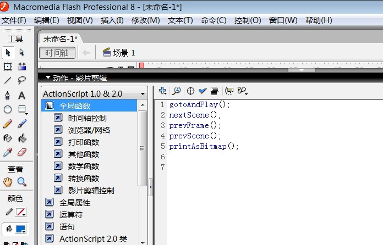
Task: Select the Brush tool
Action: 22,124
